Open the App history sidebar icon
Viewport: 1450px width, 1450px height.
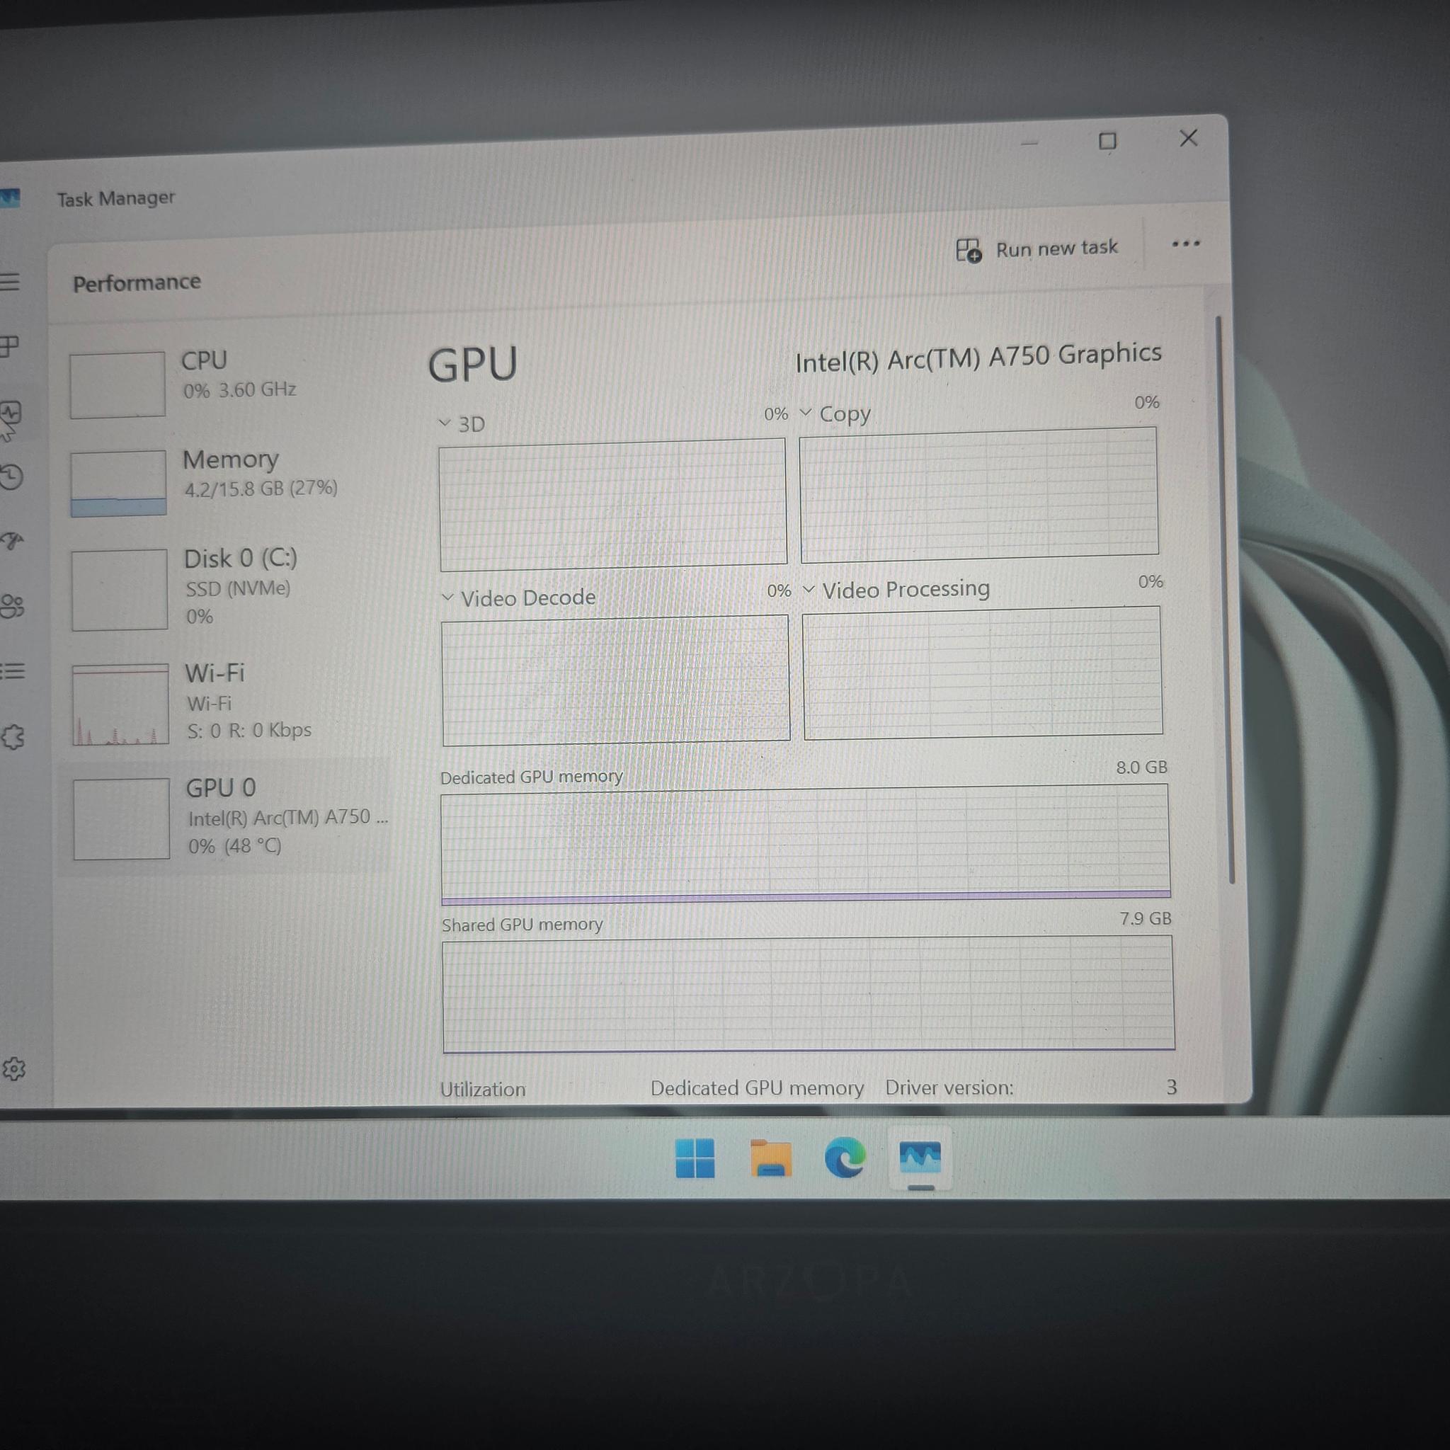pos(11,476)
